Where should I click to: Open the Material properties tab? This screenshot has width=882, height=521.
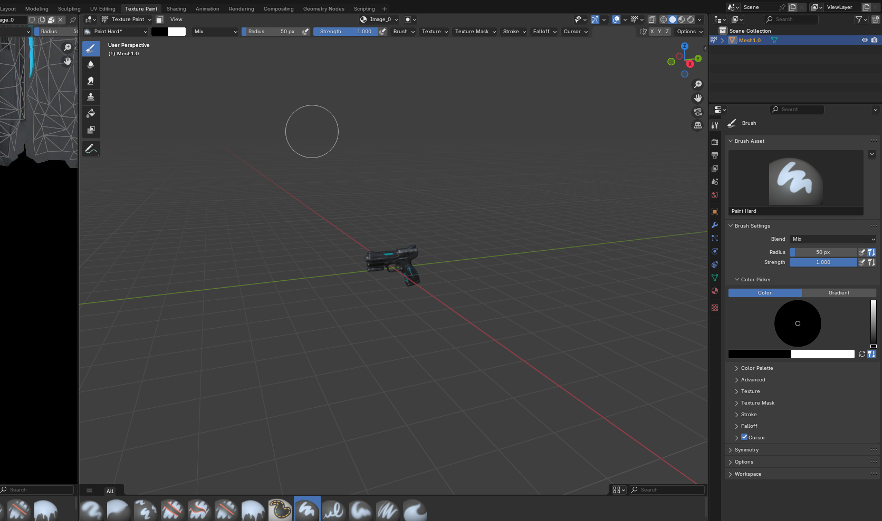(715, 291)
